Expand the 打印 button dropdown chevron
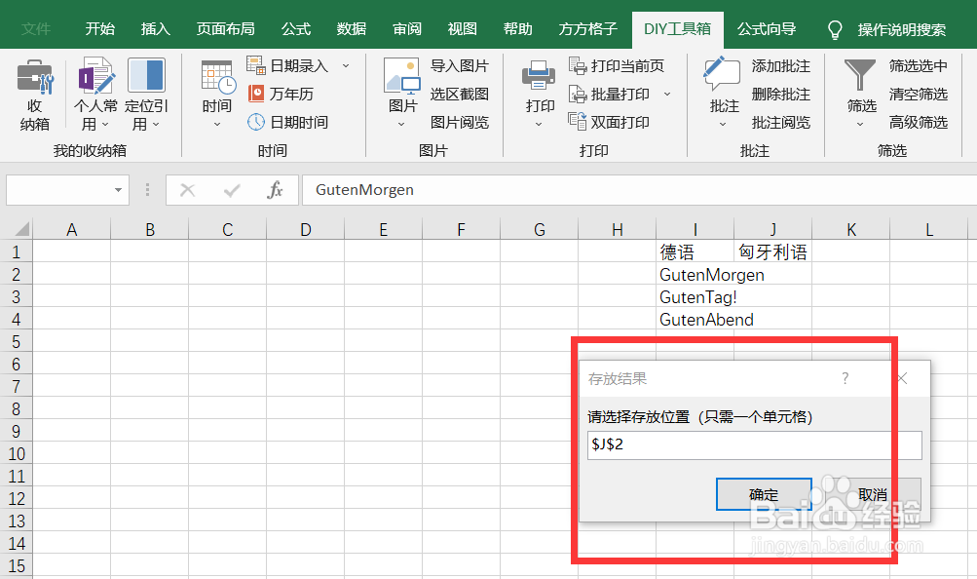Image resolution: width=977 pixels, height=579 pixels. click(539, 125)
